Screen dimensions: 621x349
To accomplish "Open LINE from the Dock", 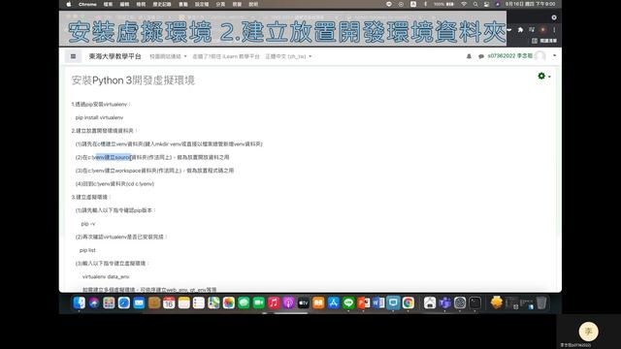I will 348,303.
